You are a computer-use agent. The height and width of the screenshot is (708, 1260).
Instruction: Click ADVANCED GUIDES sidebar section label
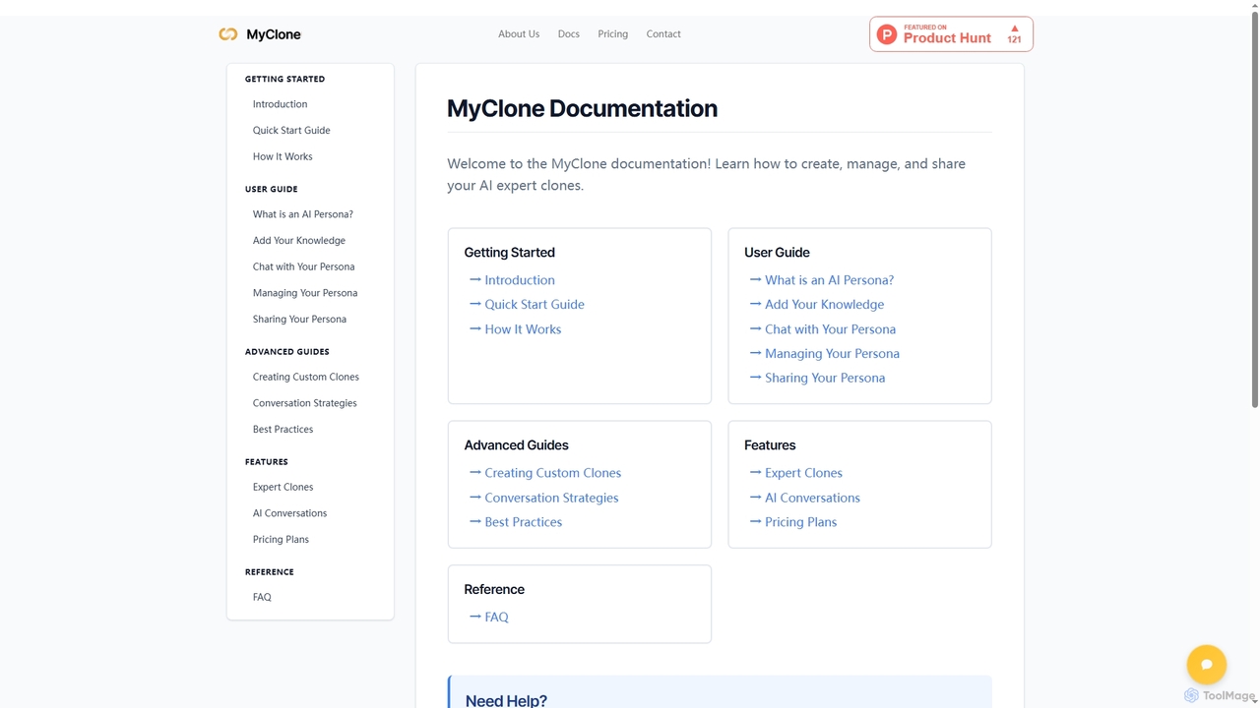tap(286, 352)
